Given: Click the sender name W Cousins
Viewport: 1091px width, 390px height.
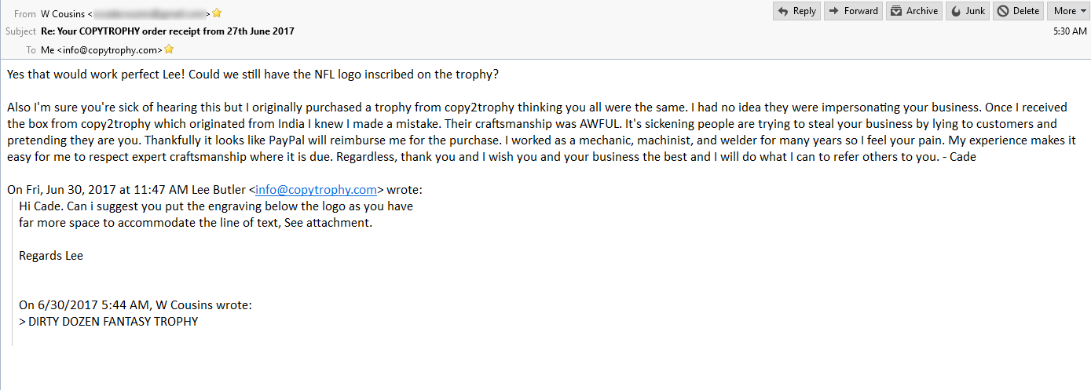Looking at the screenshot, I should pos(61,13).
